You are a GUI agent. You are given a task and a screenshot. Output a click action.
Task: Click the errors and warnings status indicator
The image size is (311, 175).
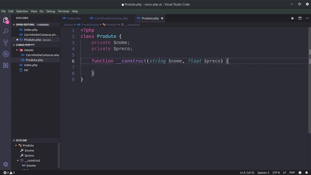coord(9,173)
